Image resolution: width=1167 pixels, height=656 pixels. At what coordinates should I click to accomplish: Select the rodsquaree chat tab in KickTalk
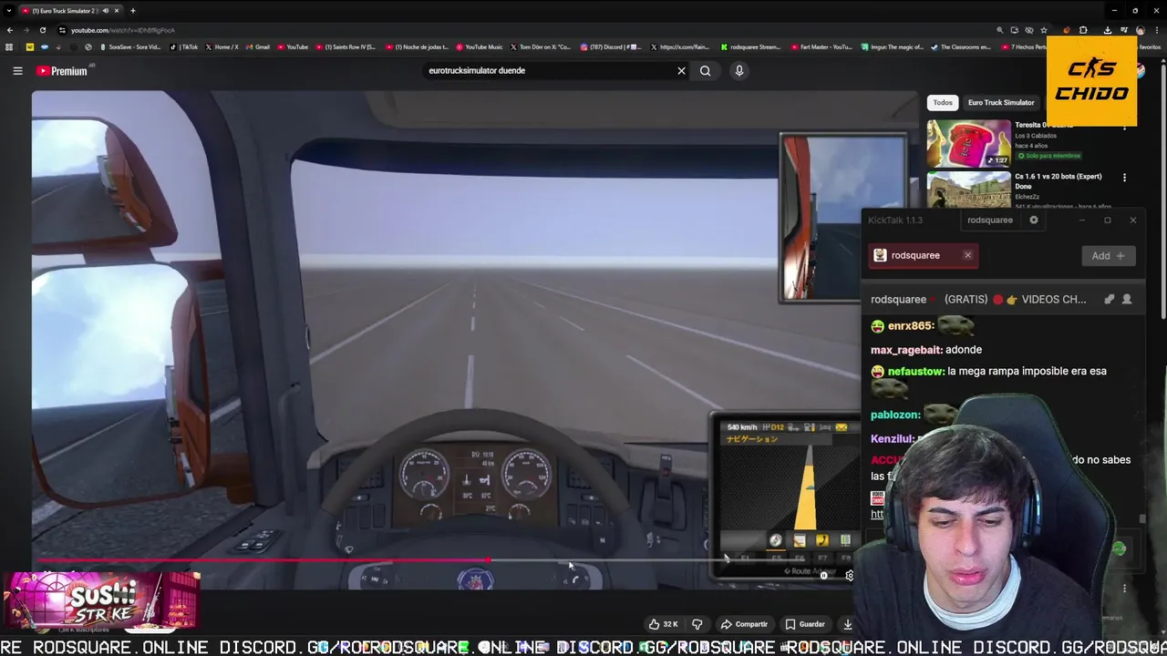(x=922, y=255)
